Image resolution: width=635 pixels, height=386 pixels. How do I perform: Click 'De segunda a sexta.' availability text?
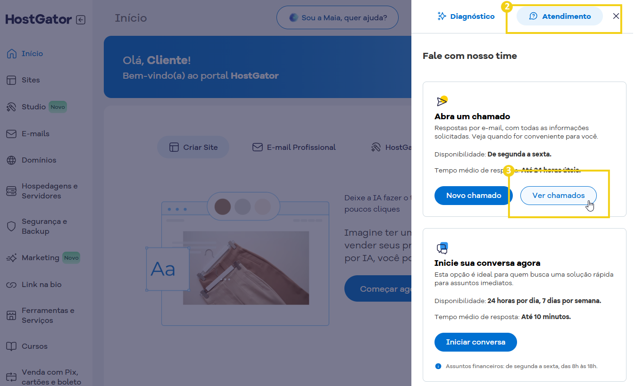519,154
